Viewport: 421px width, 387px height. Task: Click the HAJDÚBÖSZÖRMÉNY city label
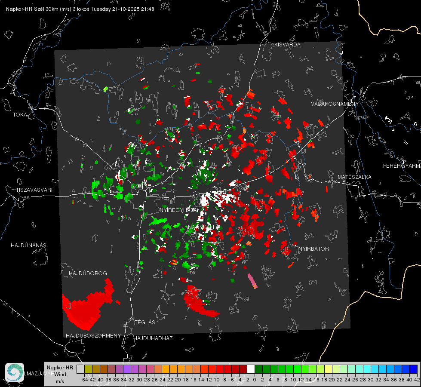pos(93,335)
